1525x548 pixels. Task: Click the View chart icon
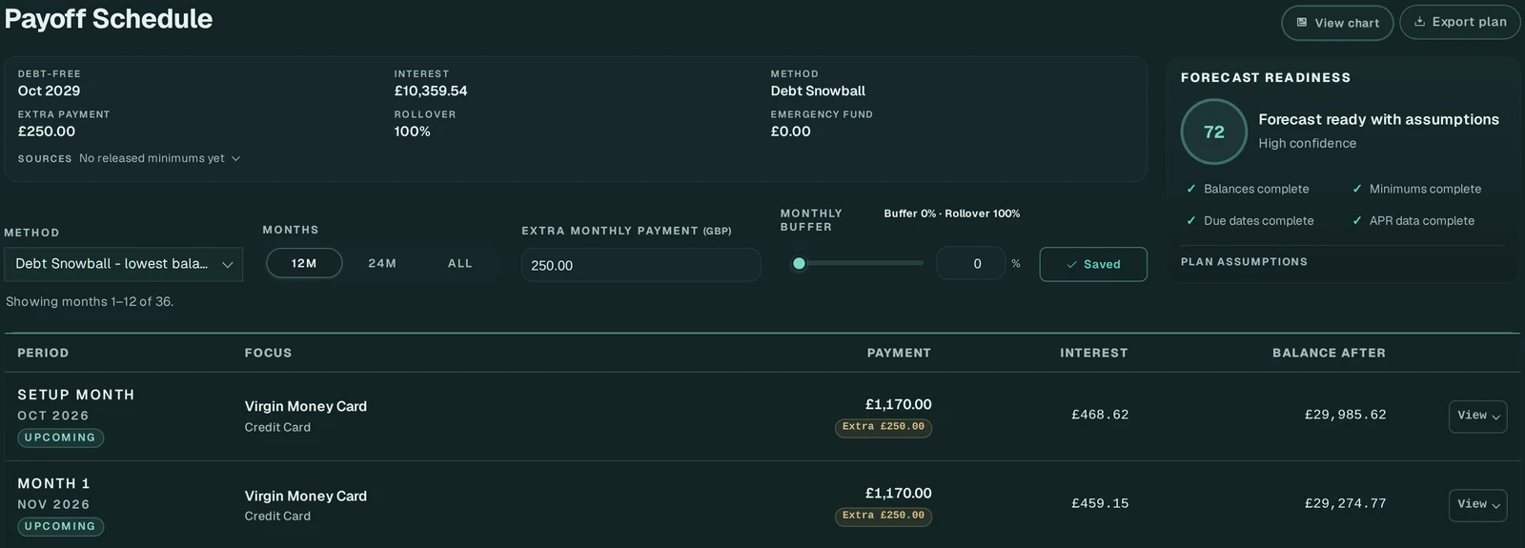pyautogui.click(x=1302, y=23)
